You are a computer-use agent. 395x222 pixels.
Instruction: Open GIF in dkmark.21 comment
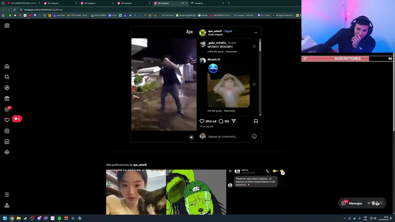228,86
